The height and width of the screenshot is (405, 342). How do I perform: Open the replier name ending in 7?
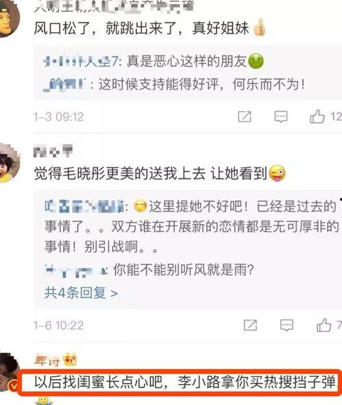81,62
